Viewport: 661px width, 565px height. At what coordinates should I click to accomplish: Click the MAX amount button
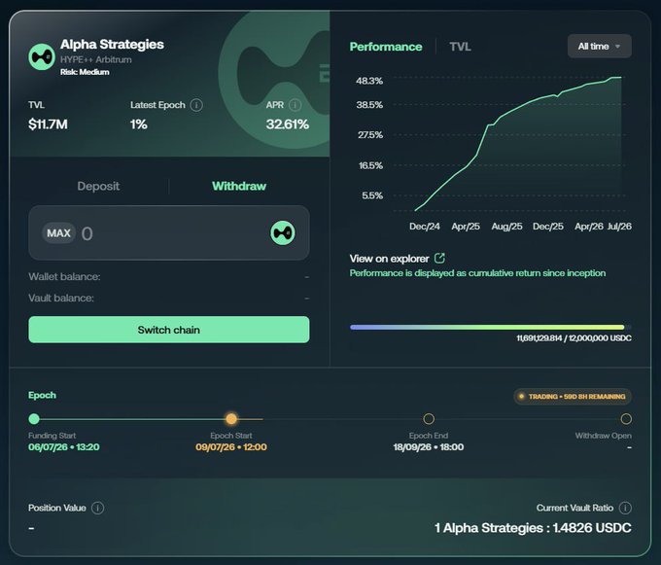tap(58, 233)
